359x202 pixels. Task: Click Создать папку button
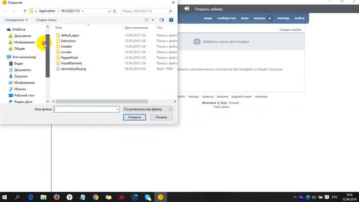click(46, 20)
